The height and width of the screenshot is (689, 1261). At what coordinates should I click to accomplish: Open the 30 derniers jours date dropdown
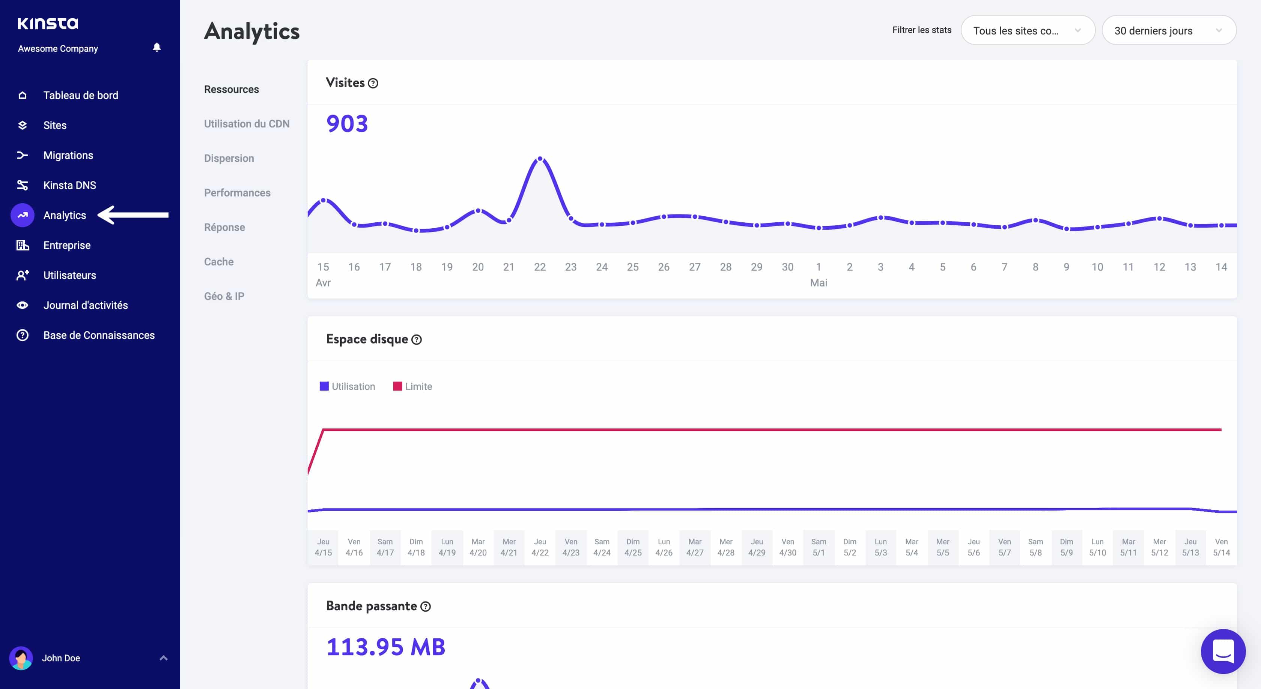[1169, 30]
